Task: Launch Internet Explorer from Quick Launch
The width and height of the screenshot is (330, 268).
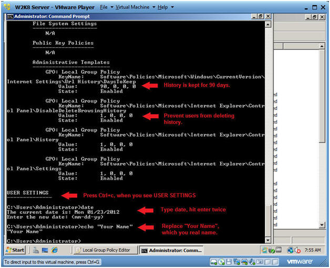Action: tap(55, 250)
